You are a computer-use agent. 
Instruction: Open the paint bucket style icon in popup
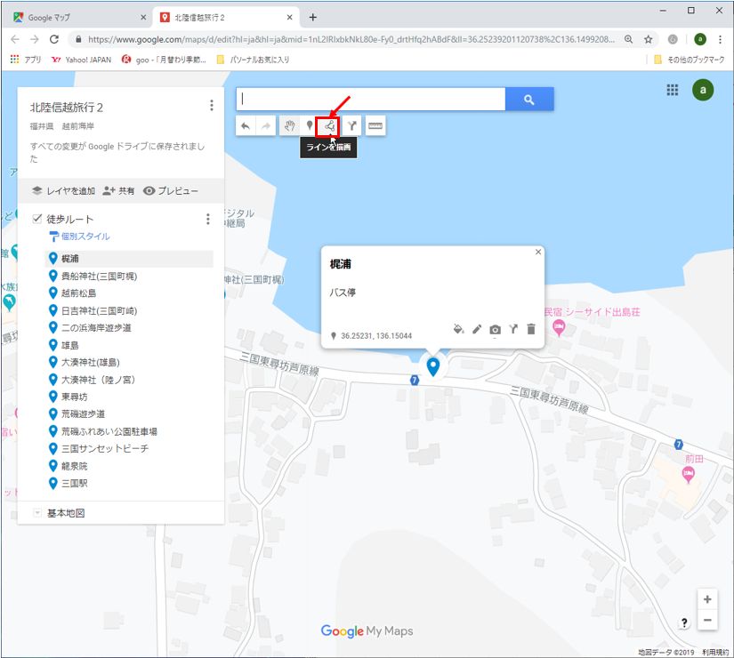pyautogui.click(x=458, y=330)
